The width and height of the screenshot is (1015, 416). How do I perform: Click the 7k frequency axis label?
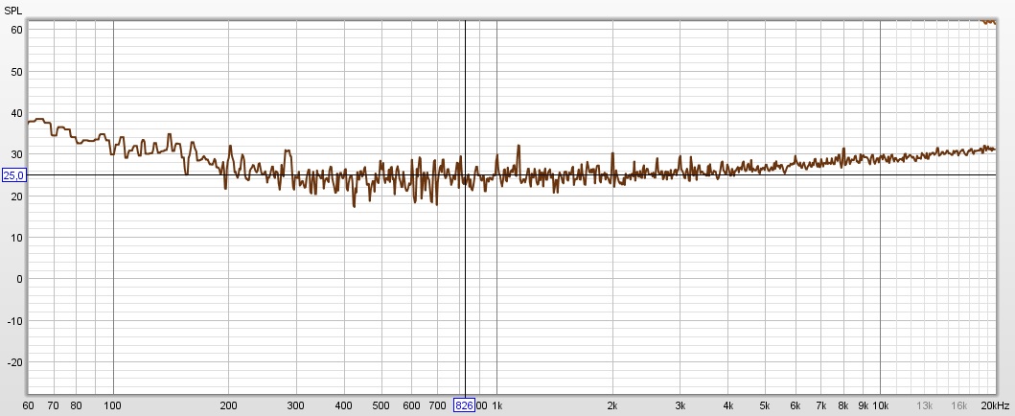820,405
